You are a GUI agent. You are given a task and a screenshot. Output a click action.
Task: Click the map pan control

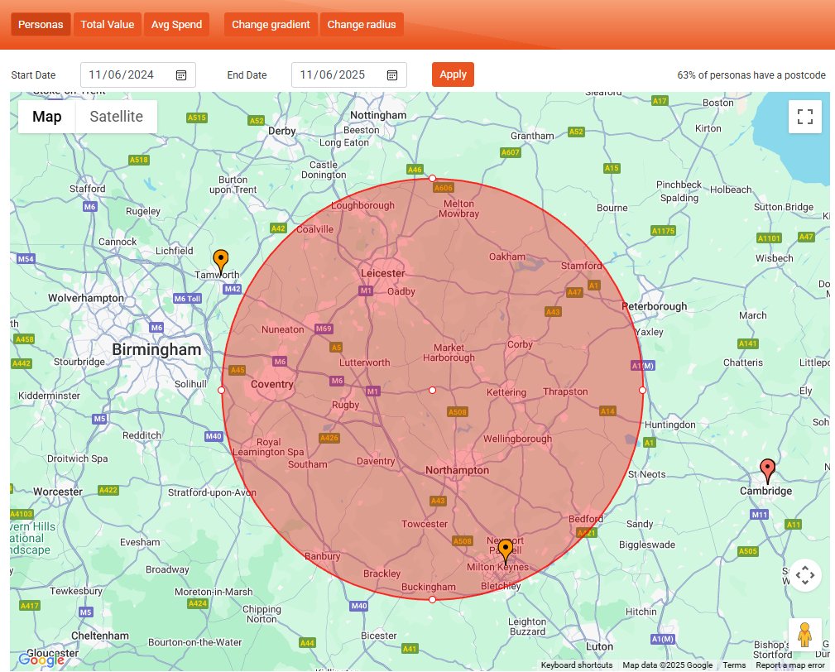click(x=805, y=574)
